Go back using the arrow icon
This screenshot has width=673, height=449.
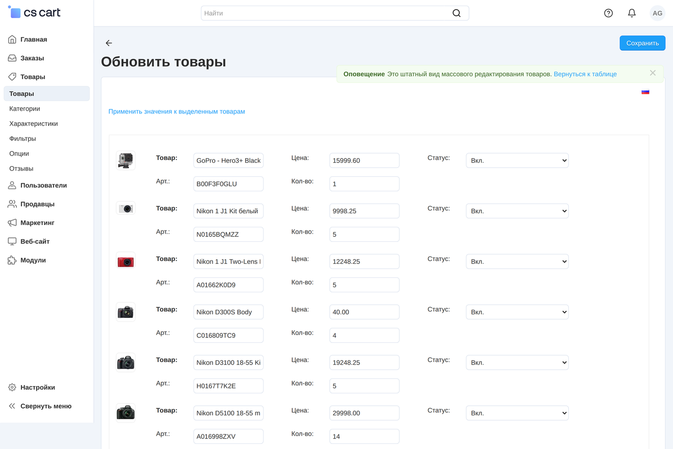click(x=109, y=43)
